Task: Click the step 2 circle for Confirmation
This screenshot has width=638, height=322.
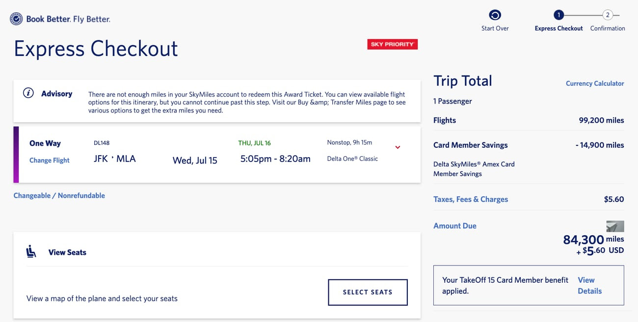Action: coord(608,15)
